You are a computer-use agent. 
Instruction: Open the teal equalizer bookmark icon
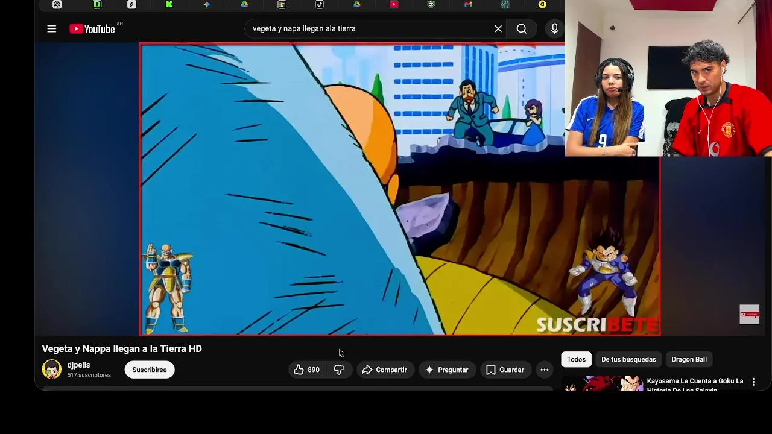pos(505,4)
